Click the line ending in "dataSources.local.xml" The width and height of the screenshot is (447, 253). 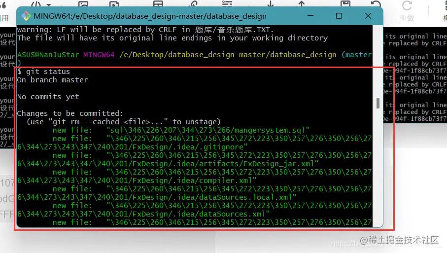pyautogui.click(x=157, y=198)
